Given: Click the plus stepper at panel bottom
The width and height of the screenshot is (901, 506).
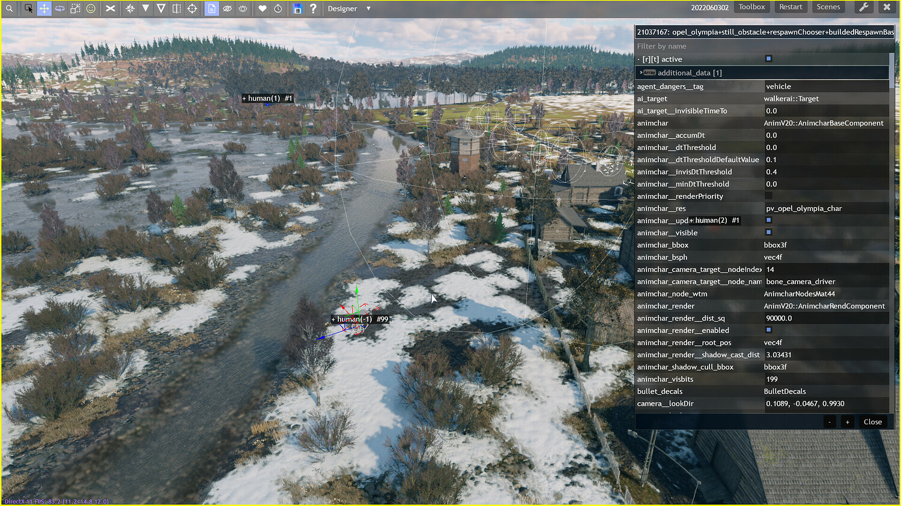Looking at the screenshot, I should pyautogui.click(x=847, y=421).
